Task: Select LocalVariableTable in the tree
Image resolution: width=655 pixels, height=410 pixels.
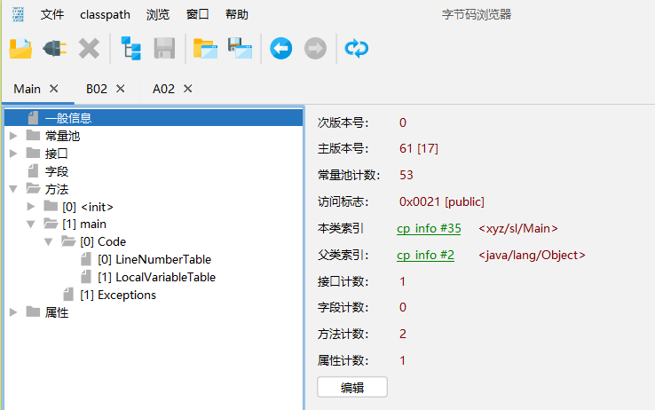Action: point(165,277)
